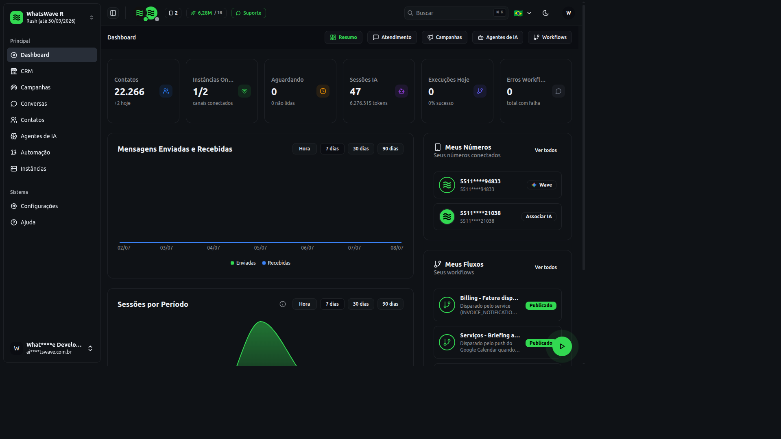Open Ajuda in the sidebar

click(x=52, y=222)
